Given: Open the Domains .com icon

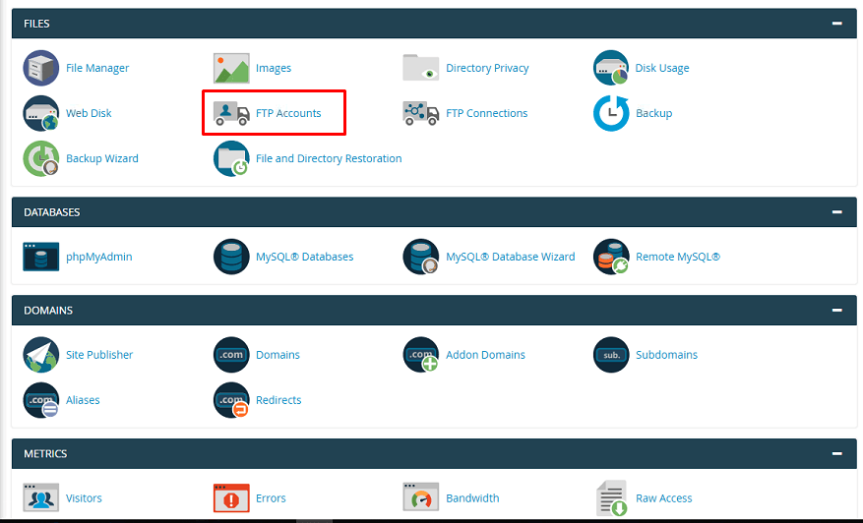Looking at the screenshot, I should pyautogui.click(x=231, y=355).
